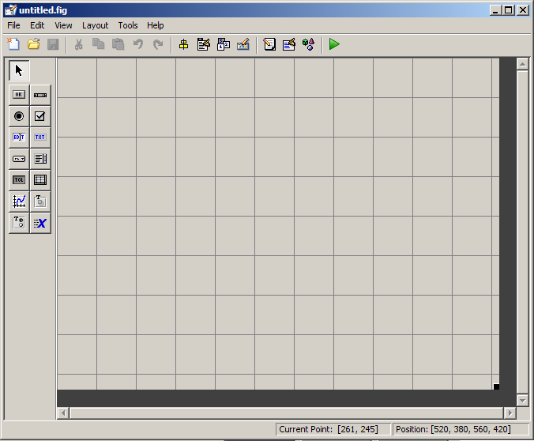Open the Toolbar Editor icon

pyautogui.click(x=243, y=44)
